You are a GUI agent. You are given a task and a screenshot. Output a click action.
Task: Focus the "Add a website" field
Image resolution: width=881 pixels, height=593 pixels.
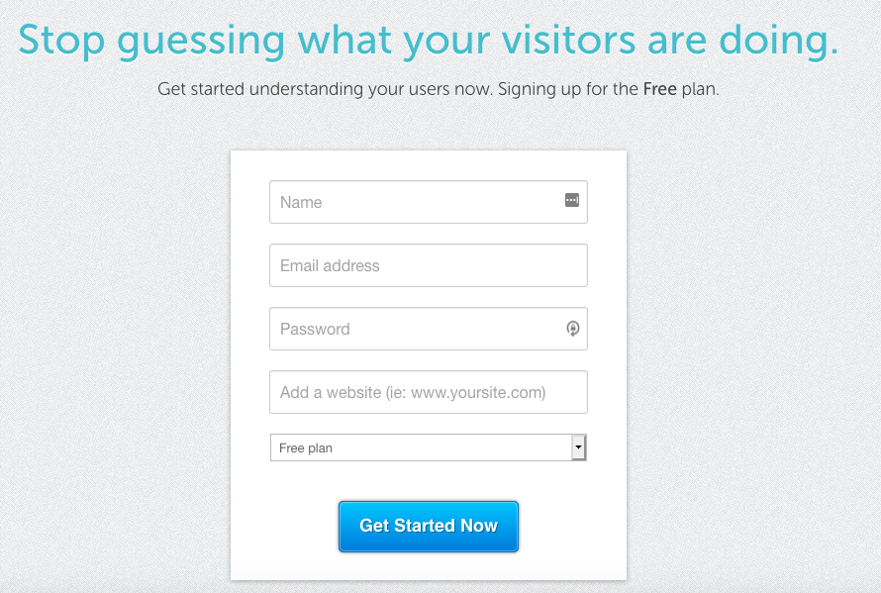(x=428, y=392)
